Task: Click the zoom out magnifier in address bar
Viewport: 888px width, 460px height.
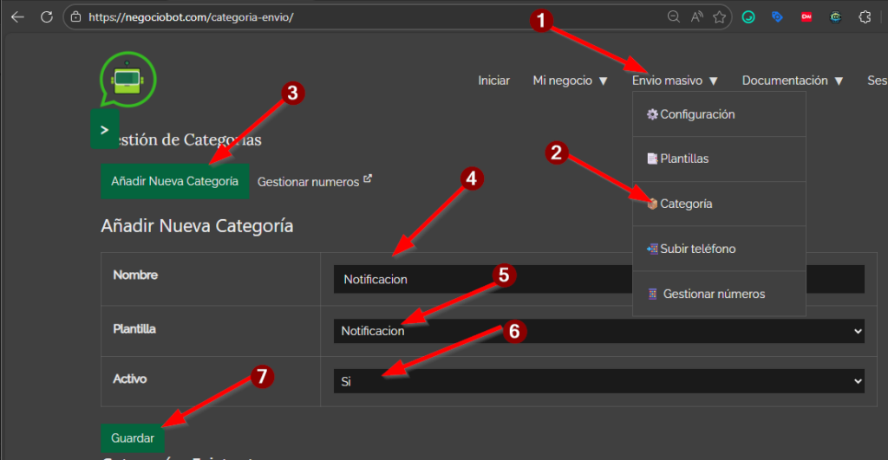Action: (x=673, y=16)
